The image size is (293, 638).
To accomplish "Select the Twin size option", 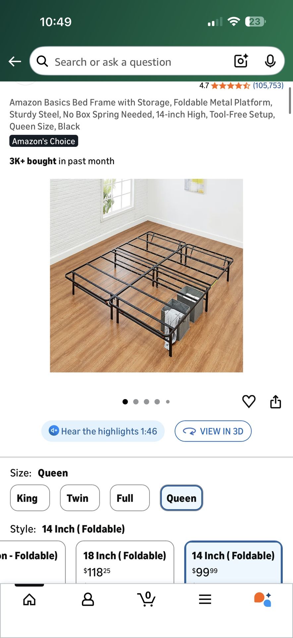I will [x=80, y=498].
